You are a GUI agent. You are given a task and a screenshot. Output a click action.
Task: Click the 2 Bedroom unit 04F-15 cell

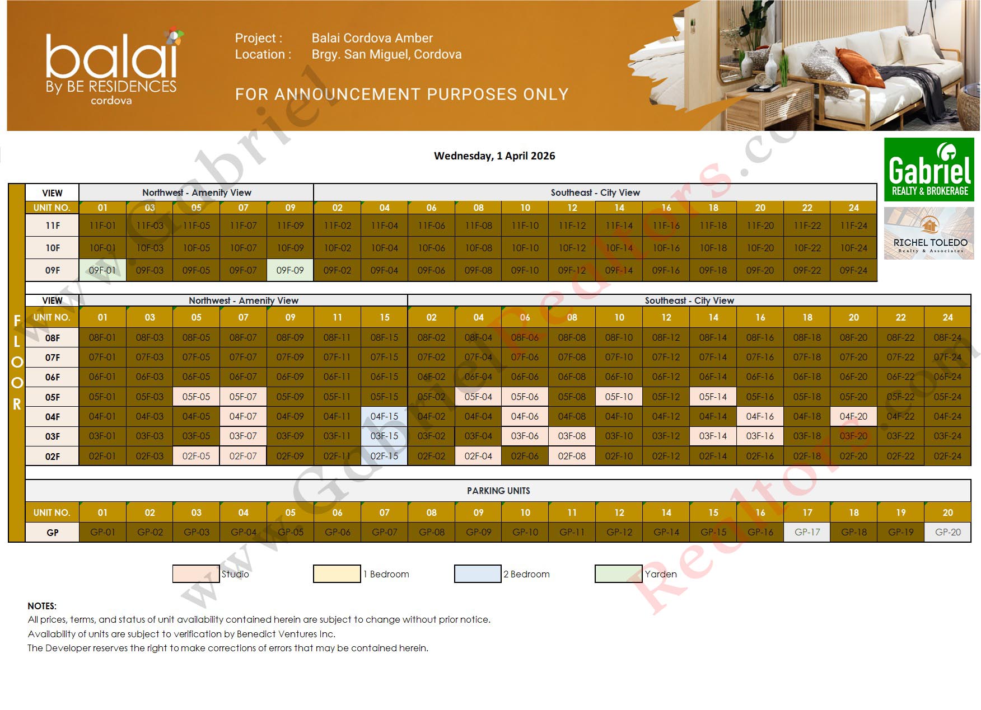(x=384, y=416)
